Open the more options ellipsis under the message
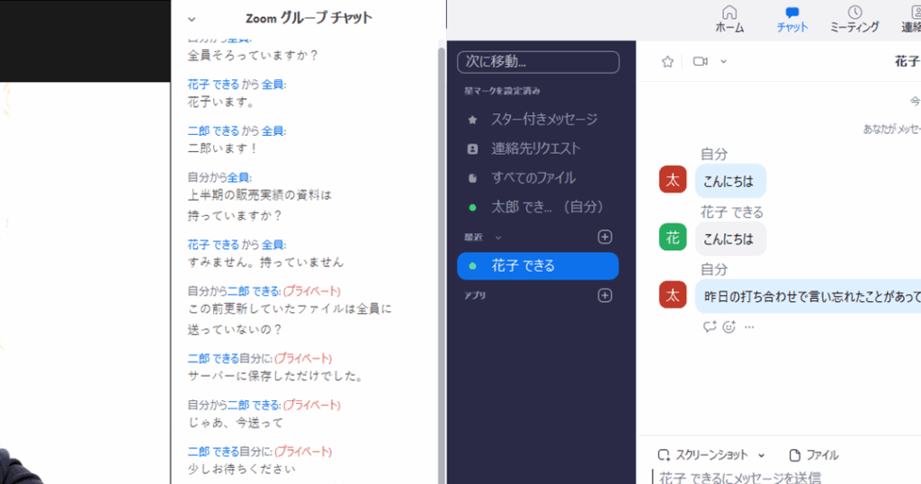This screenshot has height=484, width=921. point(749,327)
